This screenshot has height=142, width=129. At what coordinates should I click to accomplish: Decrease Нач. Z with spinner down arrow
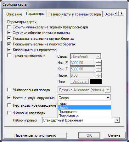point(98,64)
